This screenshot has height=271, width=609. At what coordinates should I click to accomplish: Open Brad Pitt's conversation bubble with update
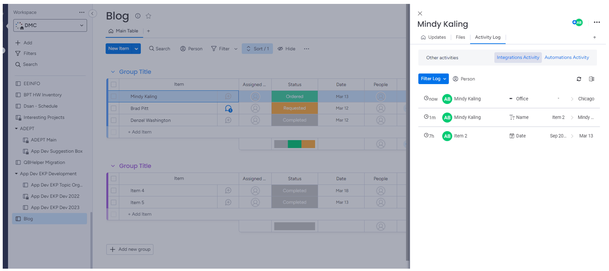pos(228,109)
